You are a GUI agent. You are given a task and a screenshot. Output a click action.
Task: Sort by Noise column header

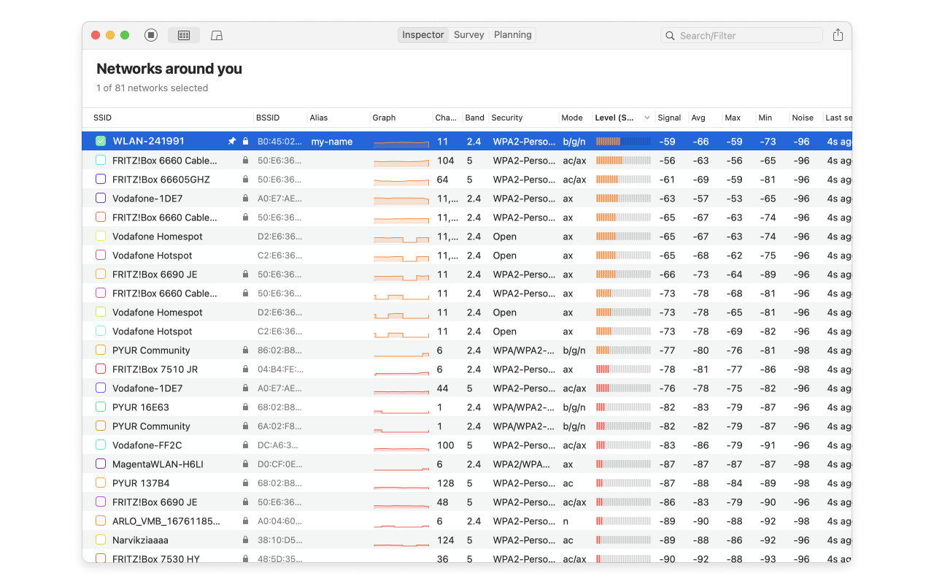click(803, 118)
